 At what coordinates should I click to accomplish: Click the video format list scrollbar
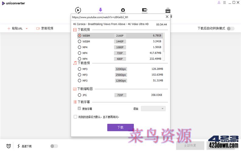pyautogui.click(x=164, y=47)
